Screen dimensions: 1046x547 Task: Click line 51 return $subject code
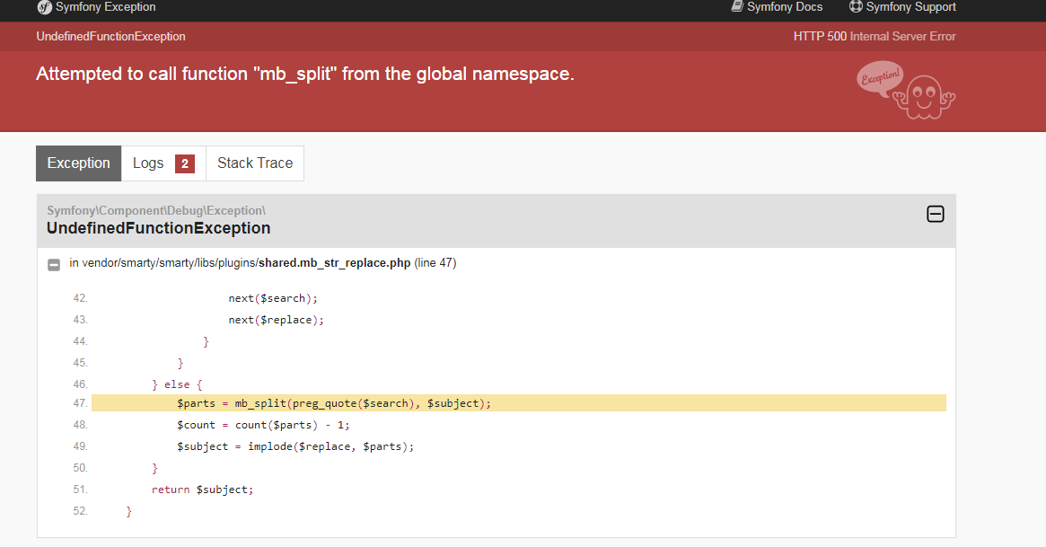[x=202, y=490]
